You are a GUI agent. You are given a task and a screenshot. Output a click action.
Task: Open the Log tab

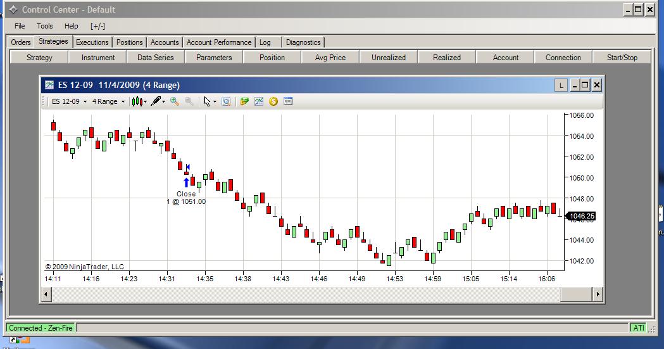(265, 42)
